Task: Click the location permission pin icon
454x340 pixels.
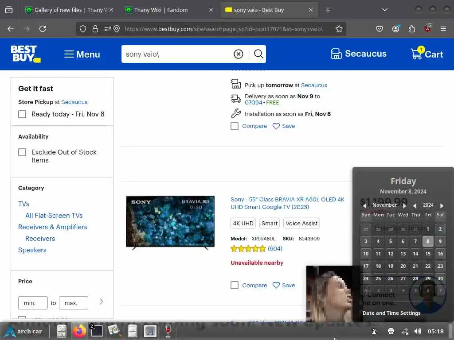Action: click(x=117, y=29)
